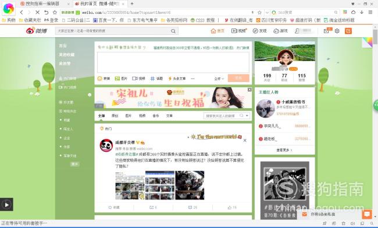Click the browser address bar URL
This screenshot has width=378, height=228.
(x=126, y=12)
